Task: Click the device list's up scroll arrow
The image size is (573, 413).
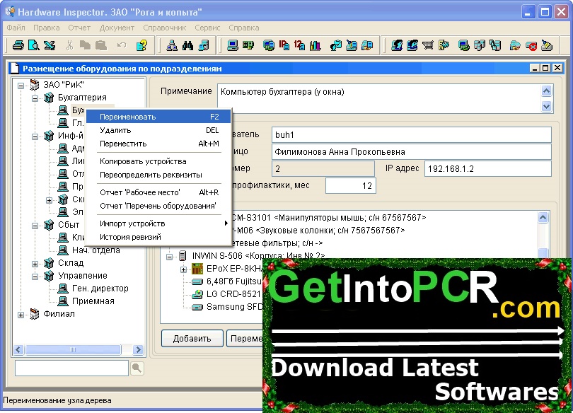Action: tap(543, 218)
